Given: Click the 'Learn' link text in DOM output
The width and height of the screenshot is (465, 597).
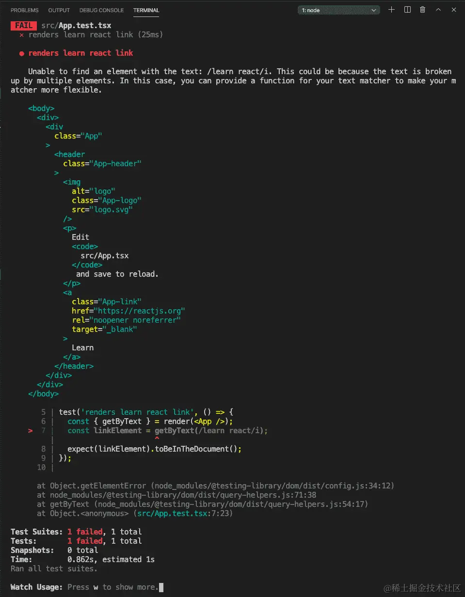Looking at the screenshot, I should click(x=83, y=347).
